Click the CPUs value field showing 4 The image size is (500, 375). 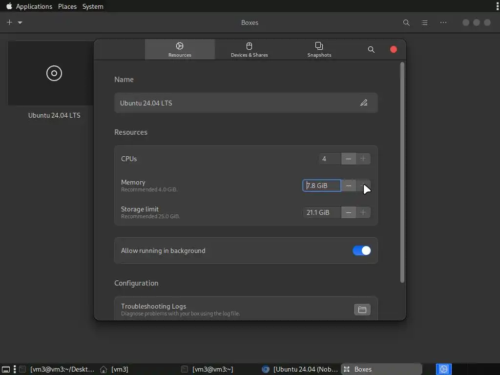coord(330,159)
